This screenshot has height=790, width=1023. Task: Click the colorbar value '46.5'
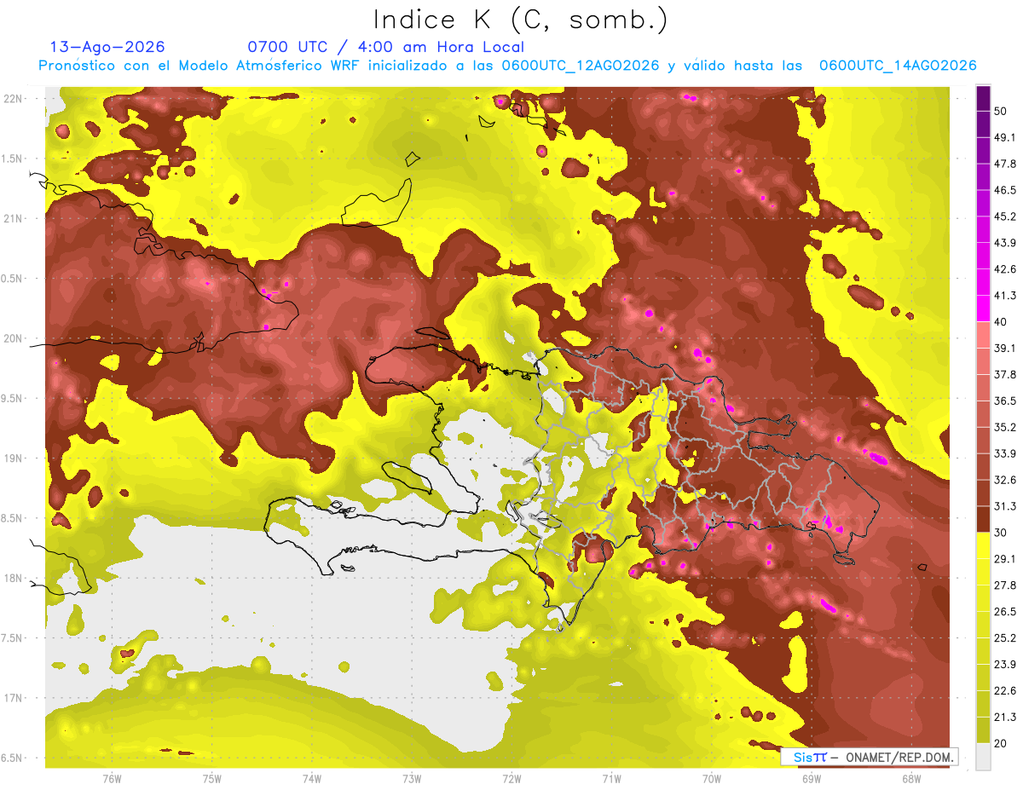[x=1005, y=190]
